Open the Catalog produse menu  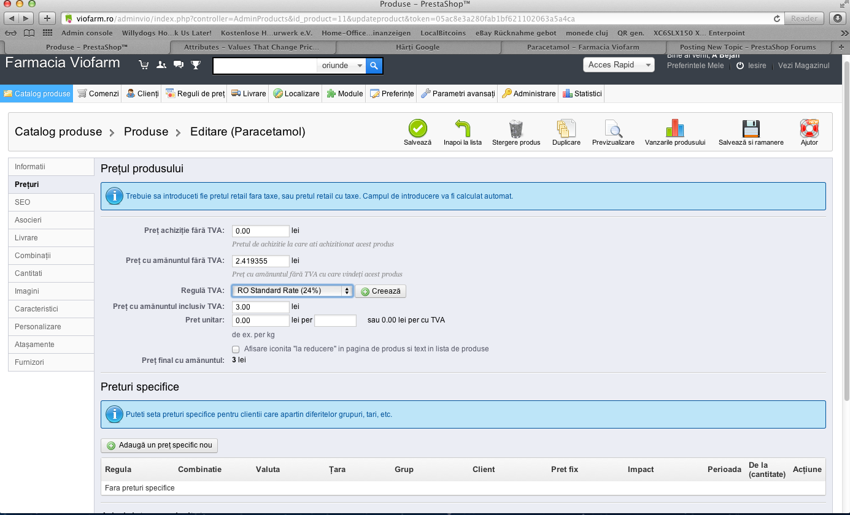click(x=36, y=94)
